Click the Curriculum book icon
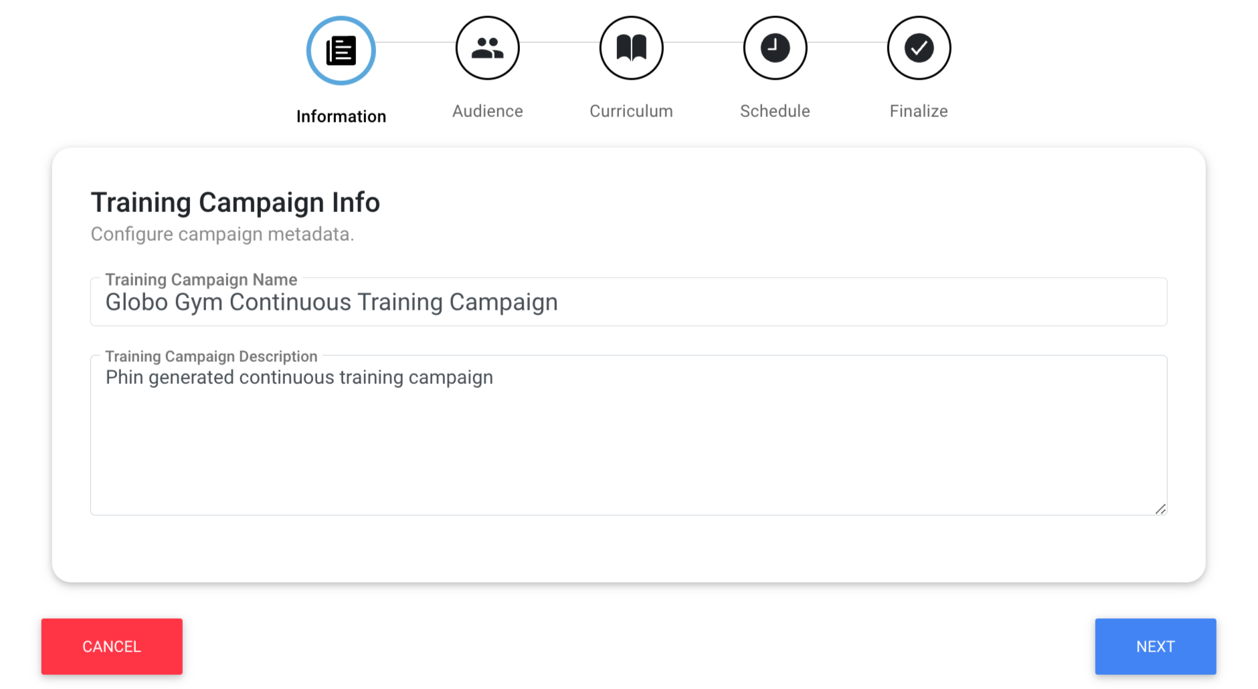Screen dimensions: 1258x689 tap(630, 47)
